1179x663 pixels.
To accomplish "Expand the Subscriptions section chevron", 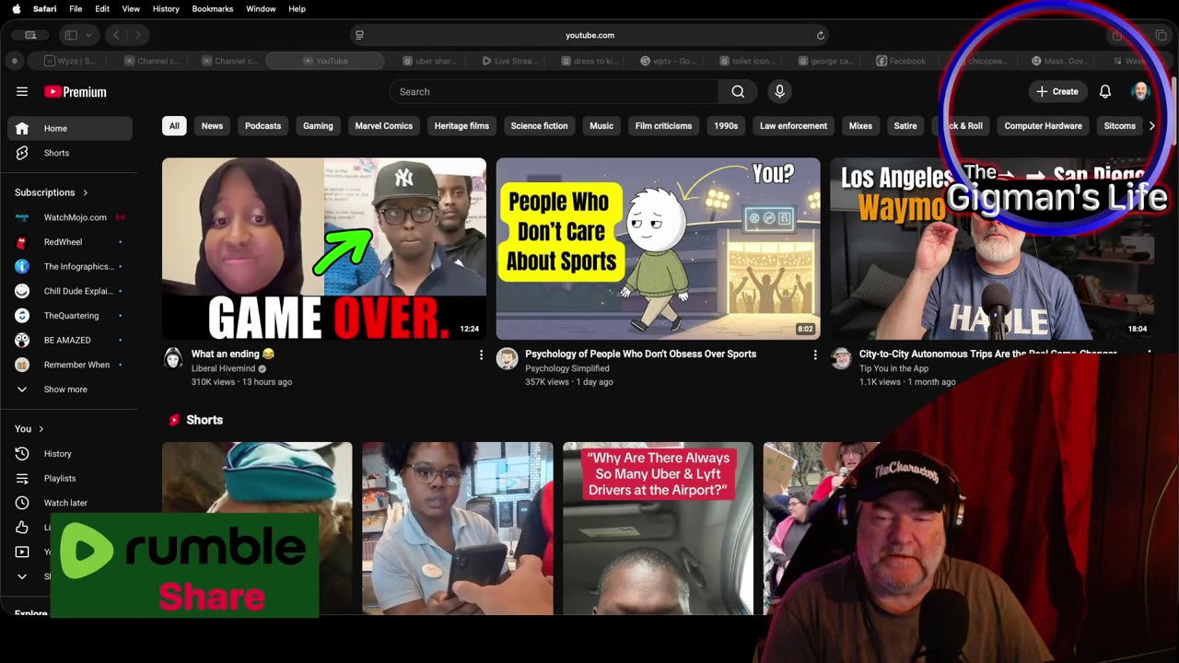I will point(86,192).
